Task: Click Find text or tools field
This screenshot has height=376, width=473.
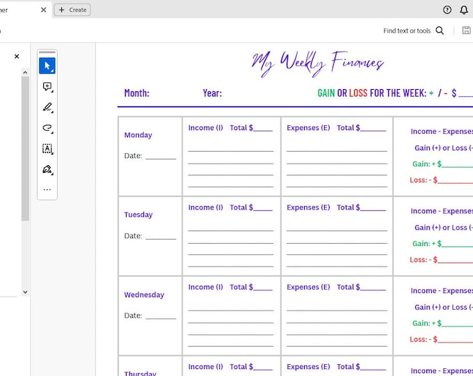Action: pos(407,31)
